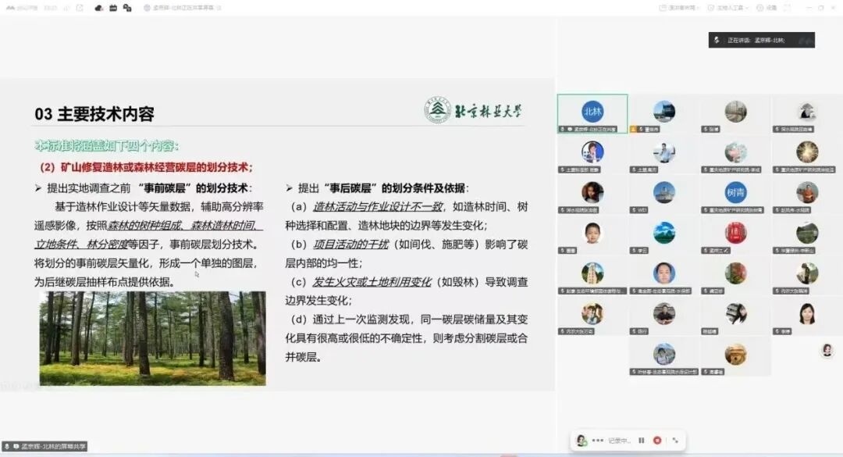Viewport: 843px width, 457px height.
Task: Click the speaking indicator showing 孟京辉-北林
Action: coord(761,40)
